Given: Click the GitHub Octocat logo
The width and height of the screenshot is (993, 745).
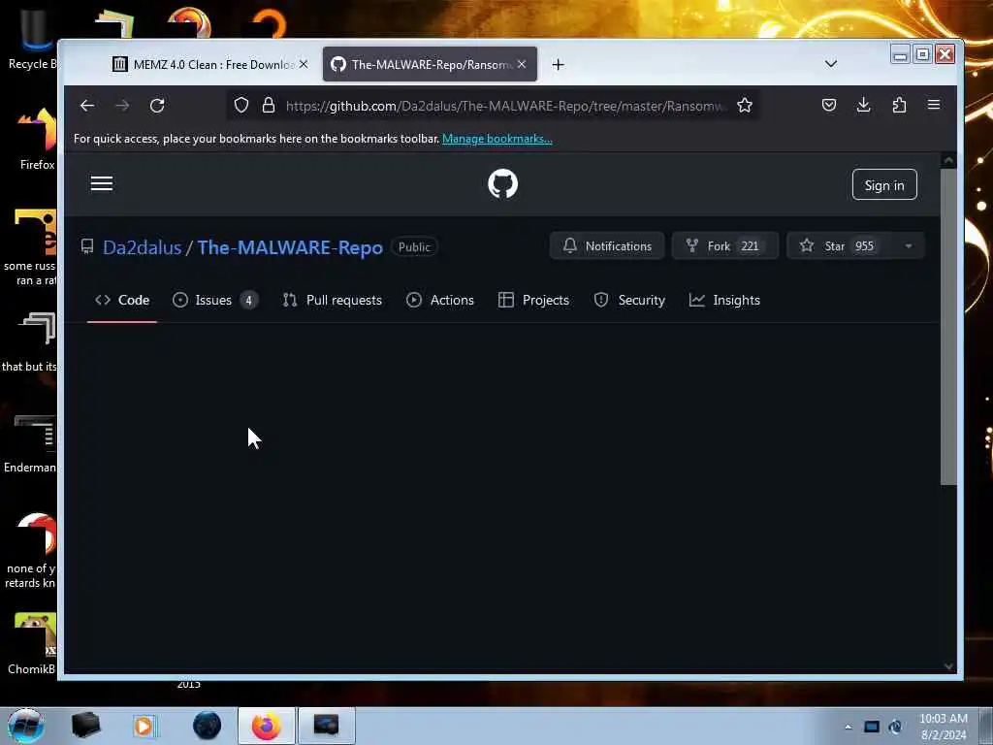Looking at the screenshot, I should (x=503, y=184).
